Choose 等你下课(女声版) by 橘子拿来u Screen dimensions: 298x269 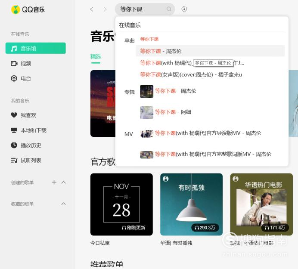tap(191, 74)
